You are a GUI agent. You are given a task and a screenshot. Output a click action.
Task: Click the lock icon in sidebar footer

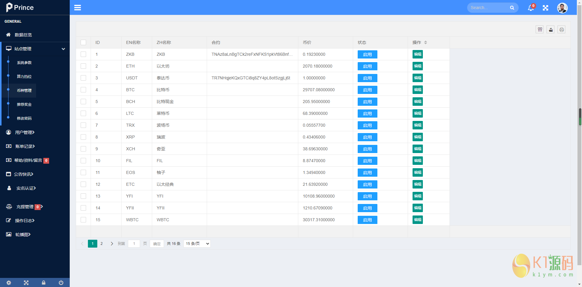tap(44, 282)
